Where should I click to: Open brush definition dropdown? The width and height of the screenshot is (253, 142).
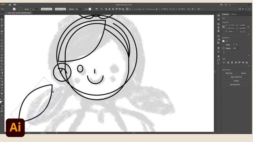point(67,9)
